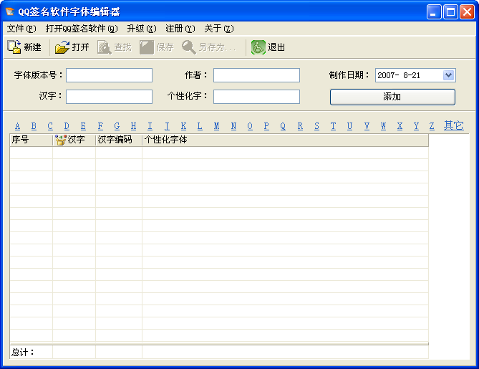Focus the 汉字 input field
Screen dimensions: 479x369
(109, 97)
